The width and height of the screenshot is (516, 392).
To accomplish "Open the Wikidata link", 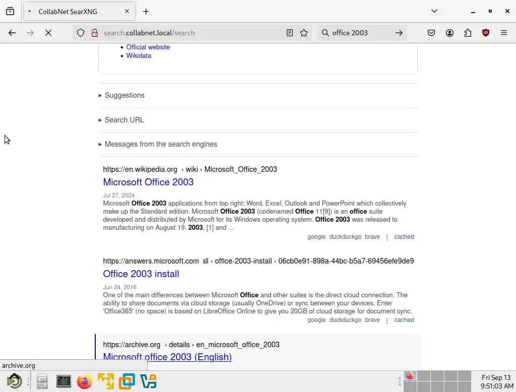I will pyautogui.click(x=139, y=55).
